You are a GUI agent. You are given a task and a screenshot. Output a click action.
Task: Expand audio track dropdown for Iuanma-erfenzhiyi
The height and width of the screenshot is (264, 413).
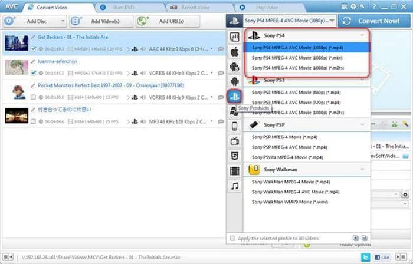[212, 73]
